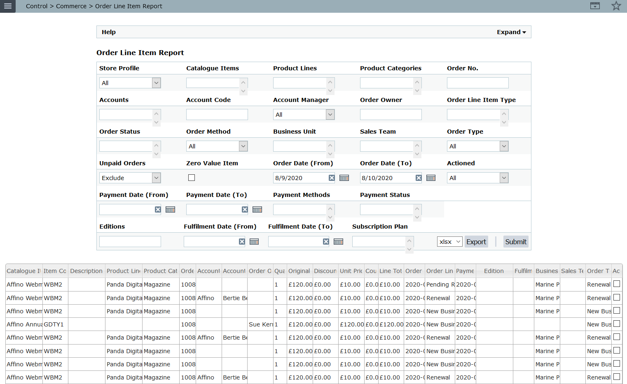Clear the Fulfilment Date (To) field

click(x=326, y=241)
